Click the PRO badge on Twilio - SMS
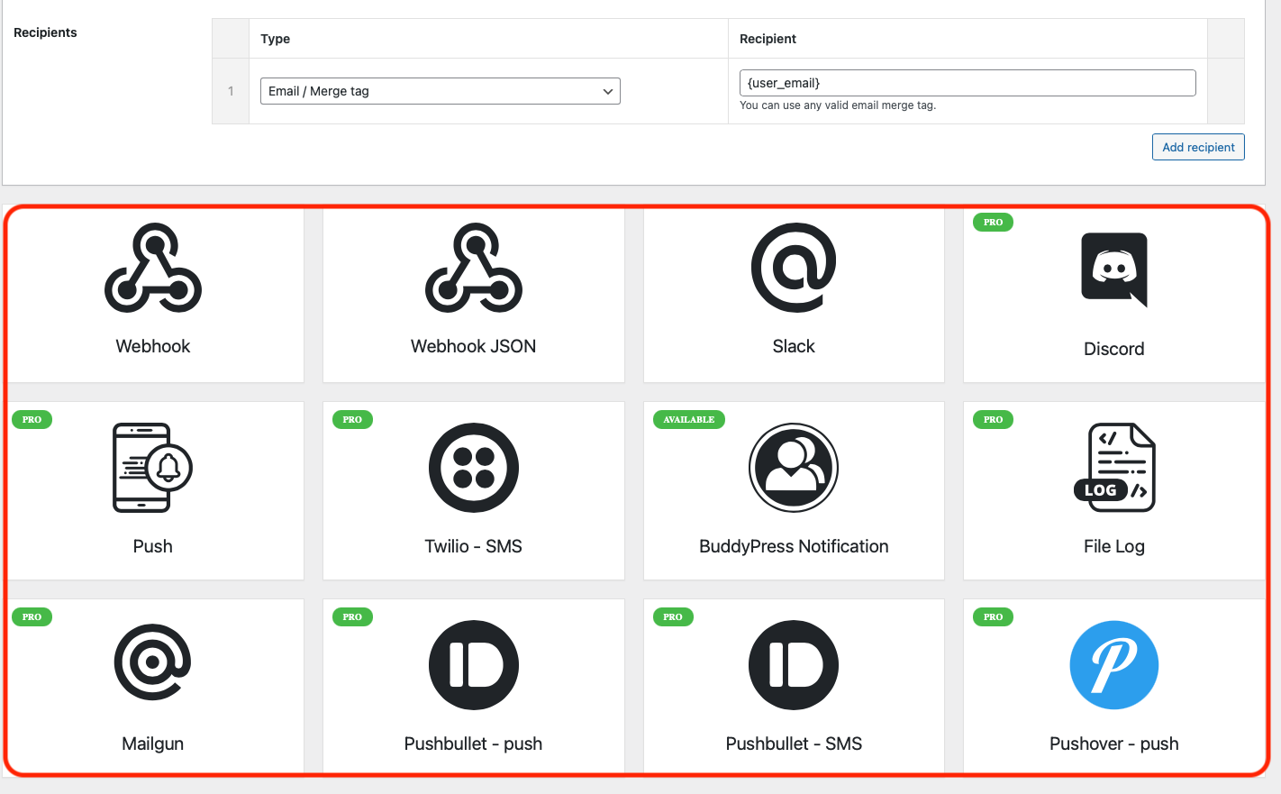 351,419
